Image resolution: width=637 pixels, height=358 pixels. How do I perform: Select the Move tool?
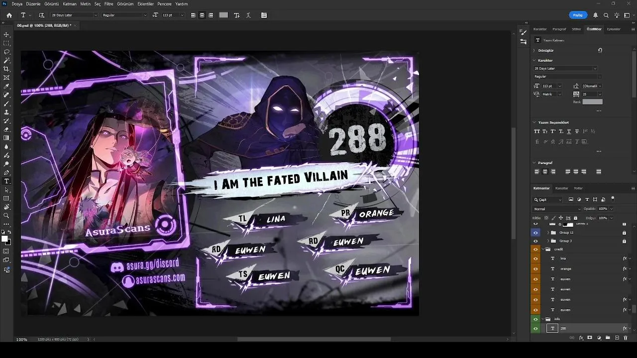[6, 35]
